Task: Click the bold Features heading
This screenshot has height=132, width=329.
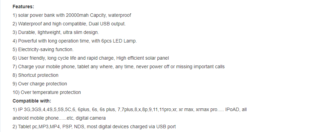Action: point(23,7)
